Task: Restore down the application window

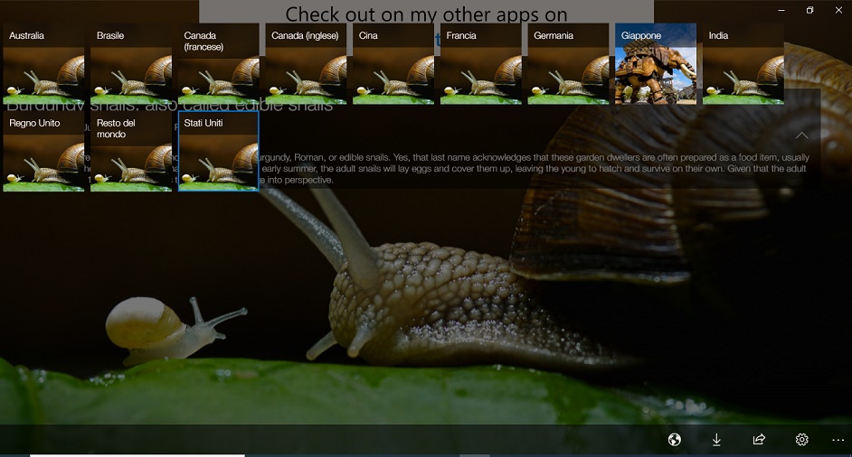Action: pos(809,10)
